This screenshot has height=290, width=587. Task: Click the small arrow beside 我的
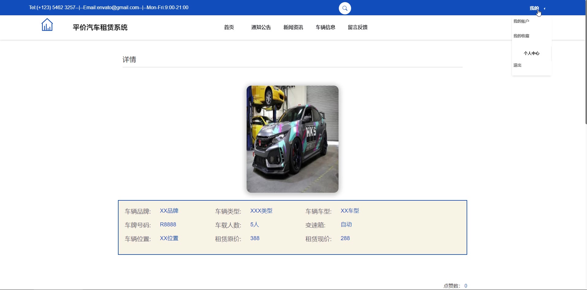[x=545, y=9]
